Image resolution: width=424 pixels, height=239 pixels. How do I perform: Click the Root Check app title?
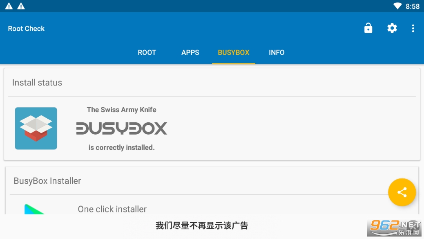pos(26,29)
